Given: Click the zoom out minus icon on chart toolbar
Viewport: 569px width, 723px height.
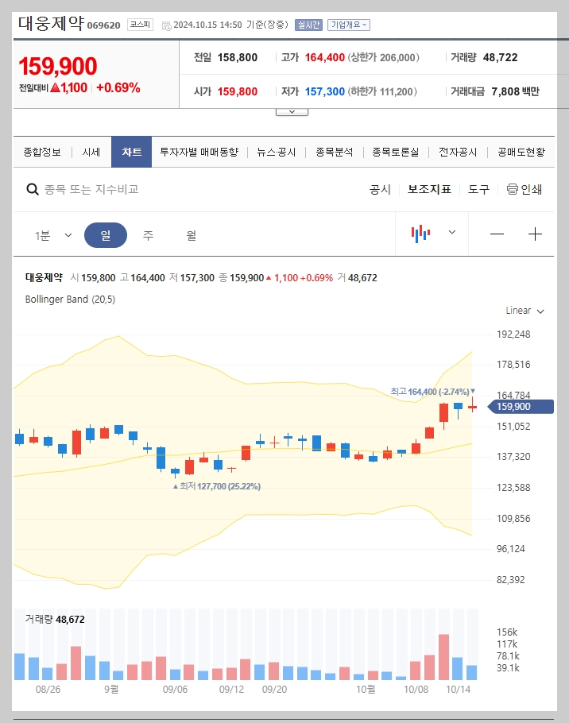Looking at the screenshot, I should coord(497,234).
